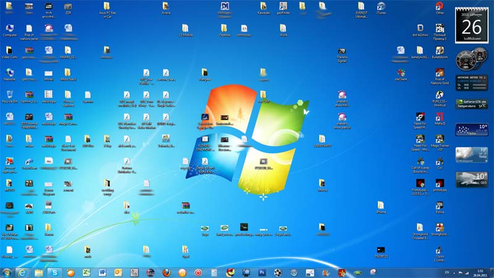Open Outlook from the taskbar

point(118,272)
